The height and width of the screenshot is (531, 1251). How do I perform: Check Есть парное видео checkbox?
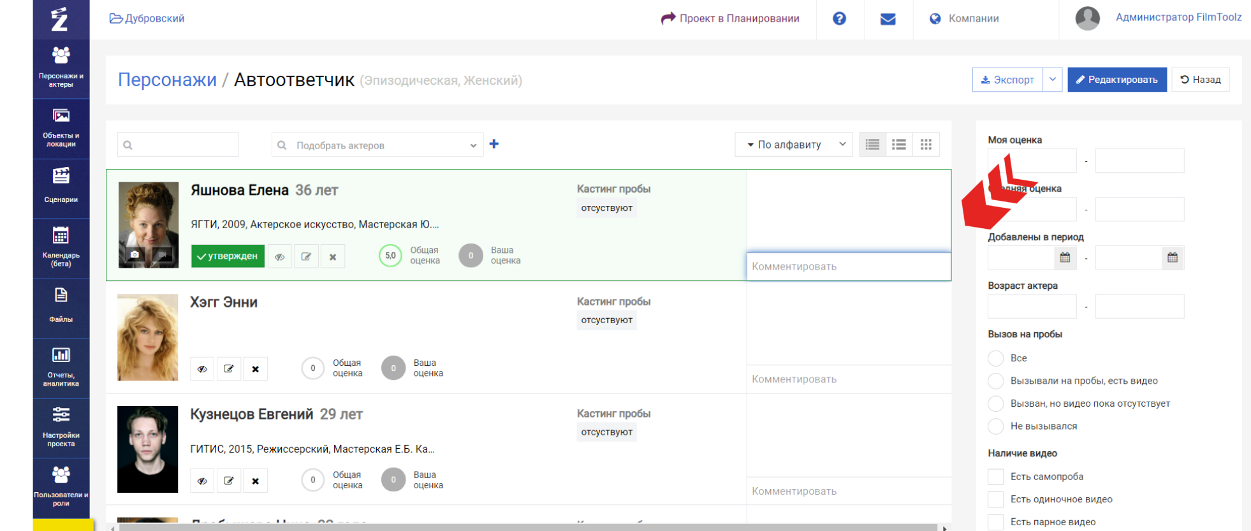(x=996, y=522)
